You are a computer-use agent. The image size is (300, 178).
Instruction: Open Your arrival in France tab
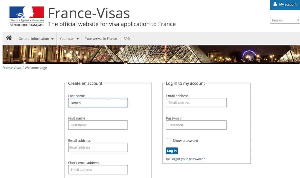(x=101, y=39)
